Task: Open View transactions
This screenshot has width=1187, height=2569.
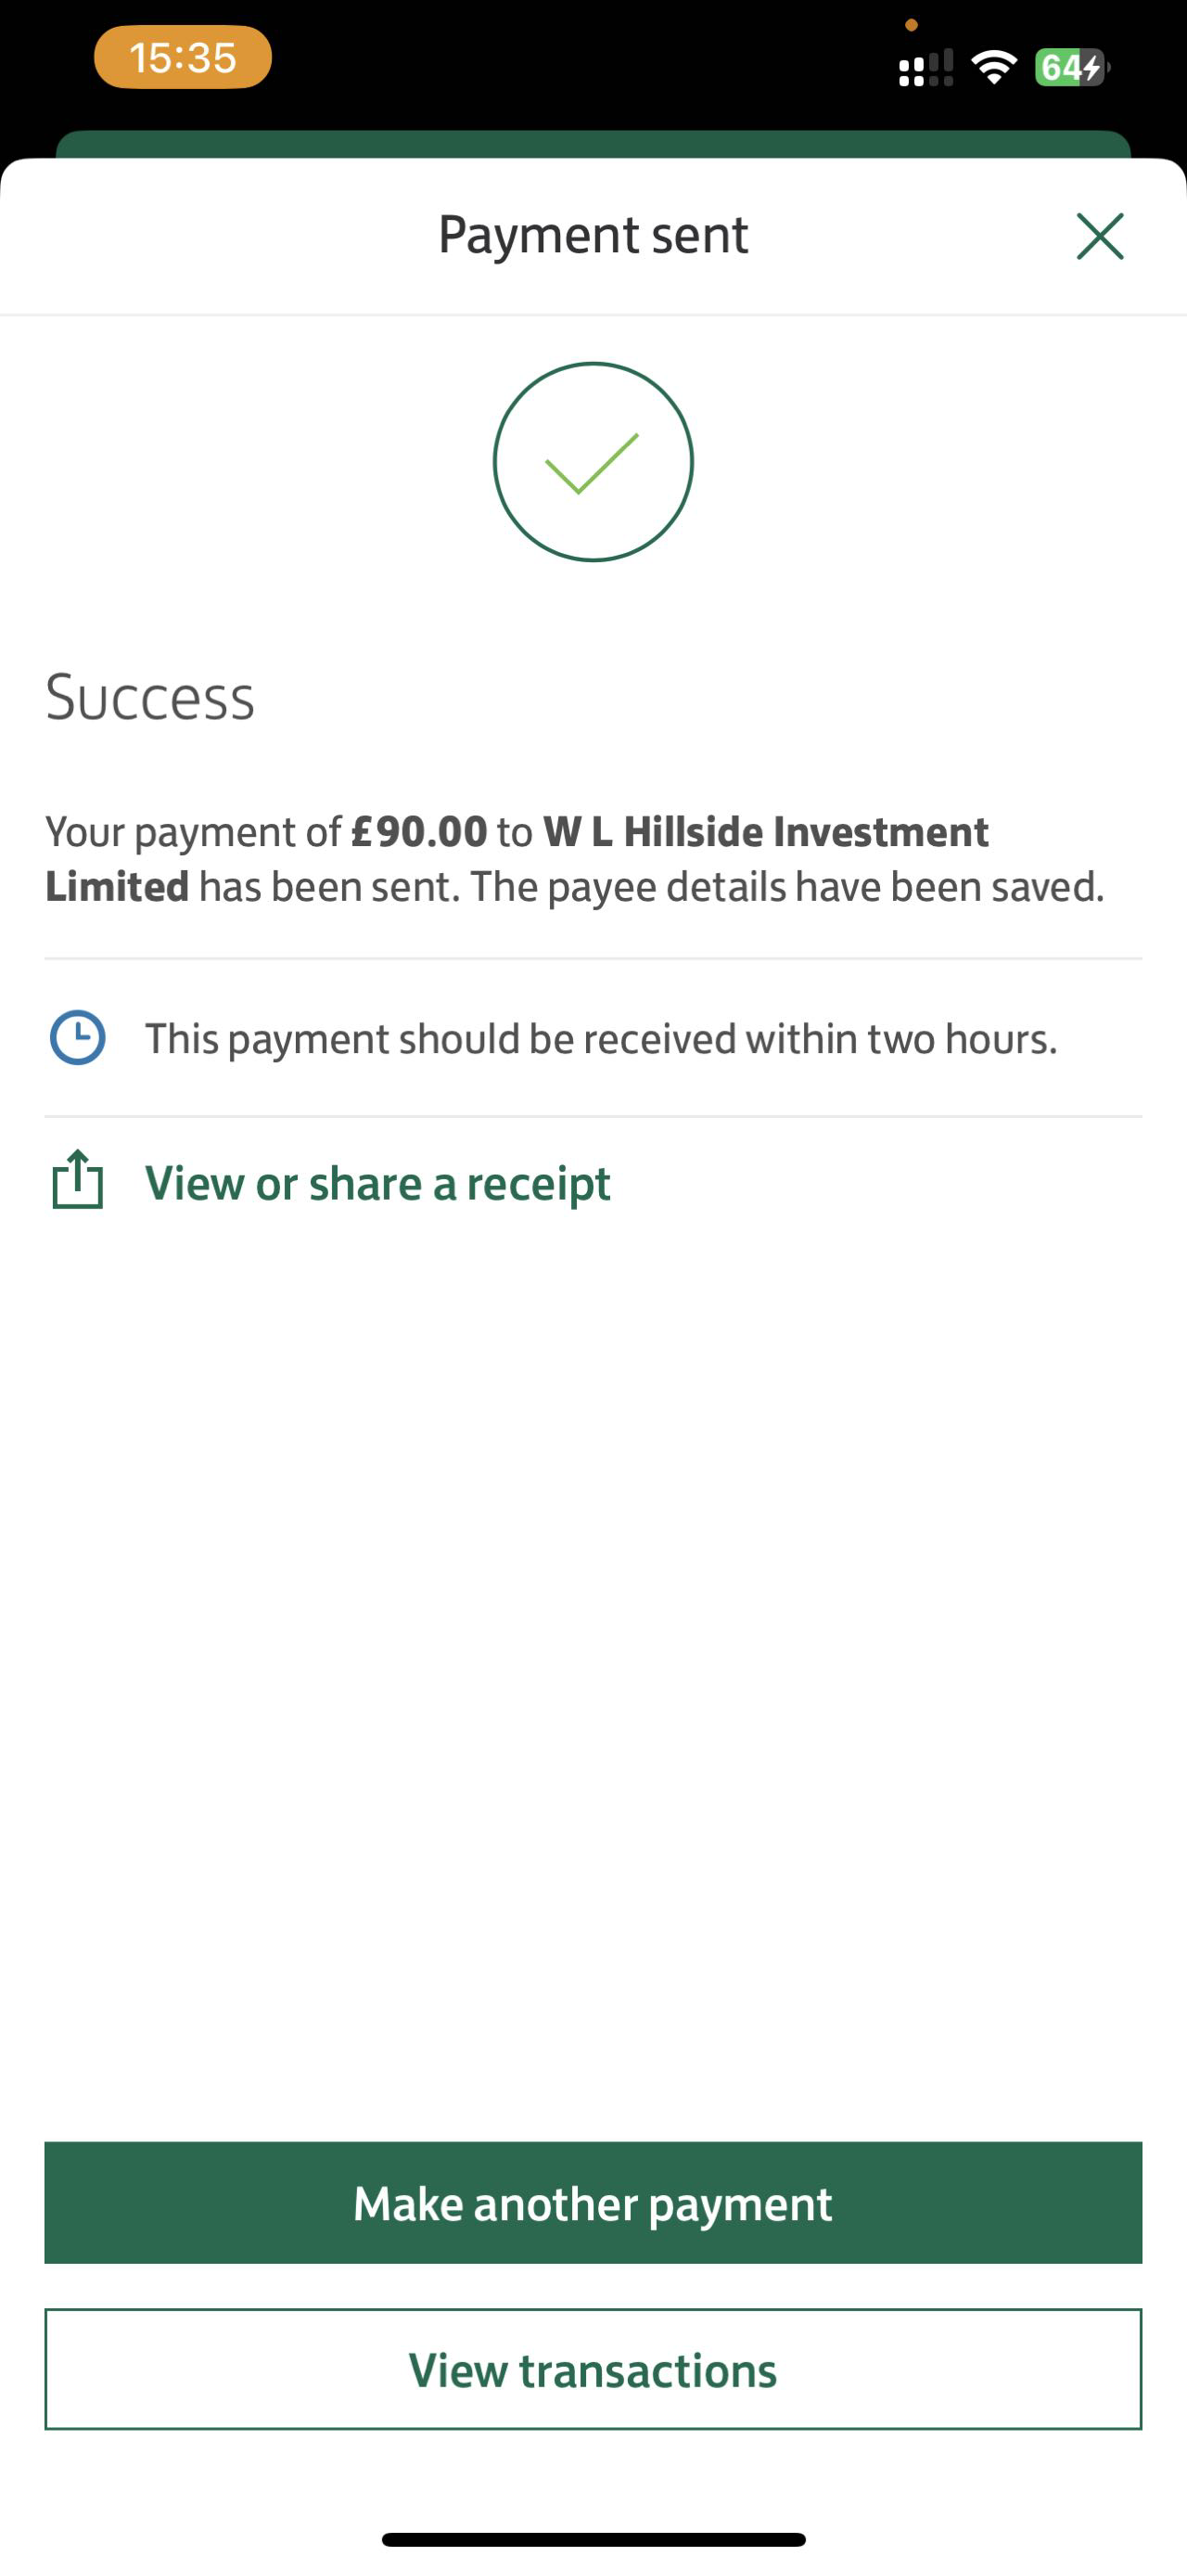Action: [x=593, y=2370]
